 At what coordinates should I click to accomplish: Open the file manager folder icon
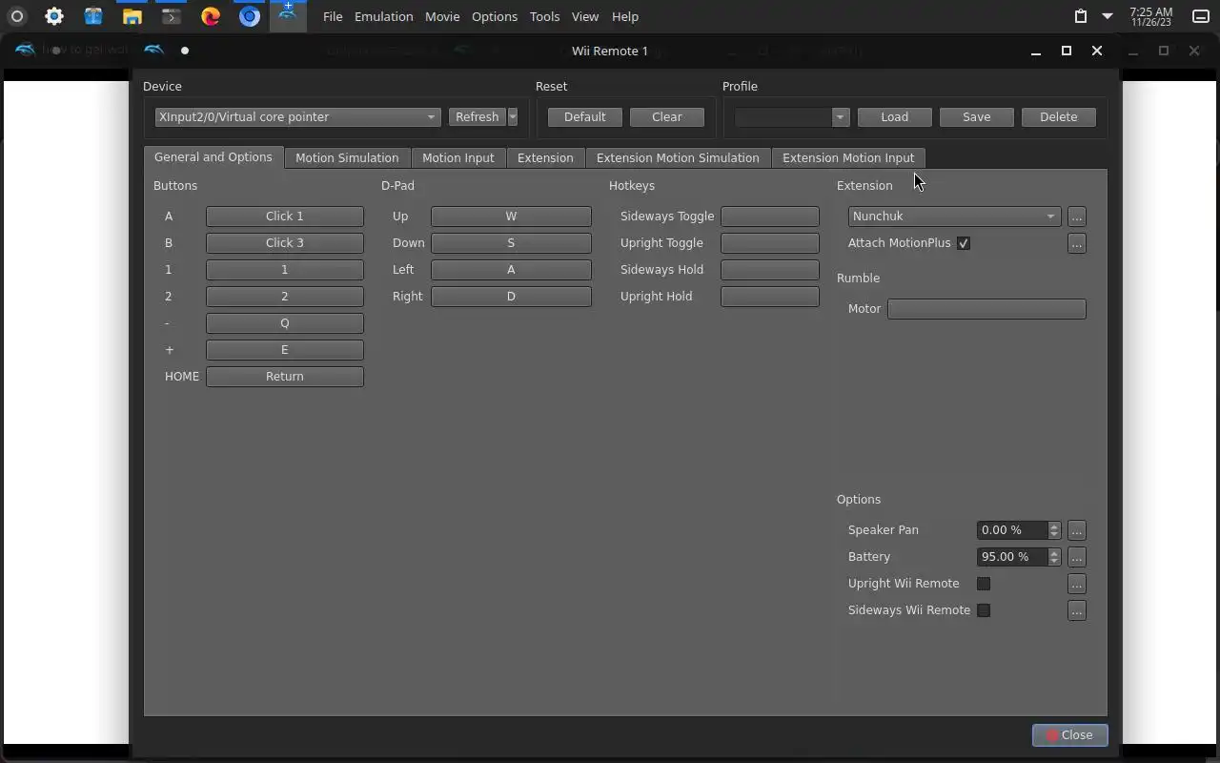(x=132, y=16)
